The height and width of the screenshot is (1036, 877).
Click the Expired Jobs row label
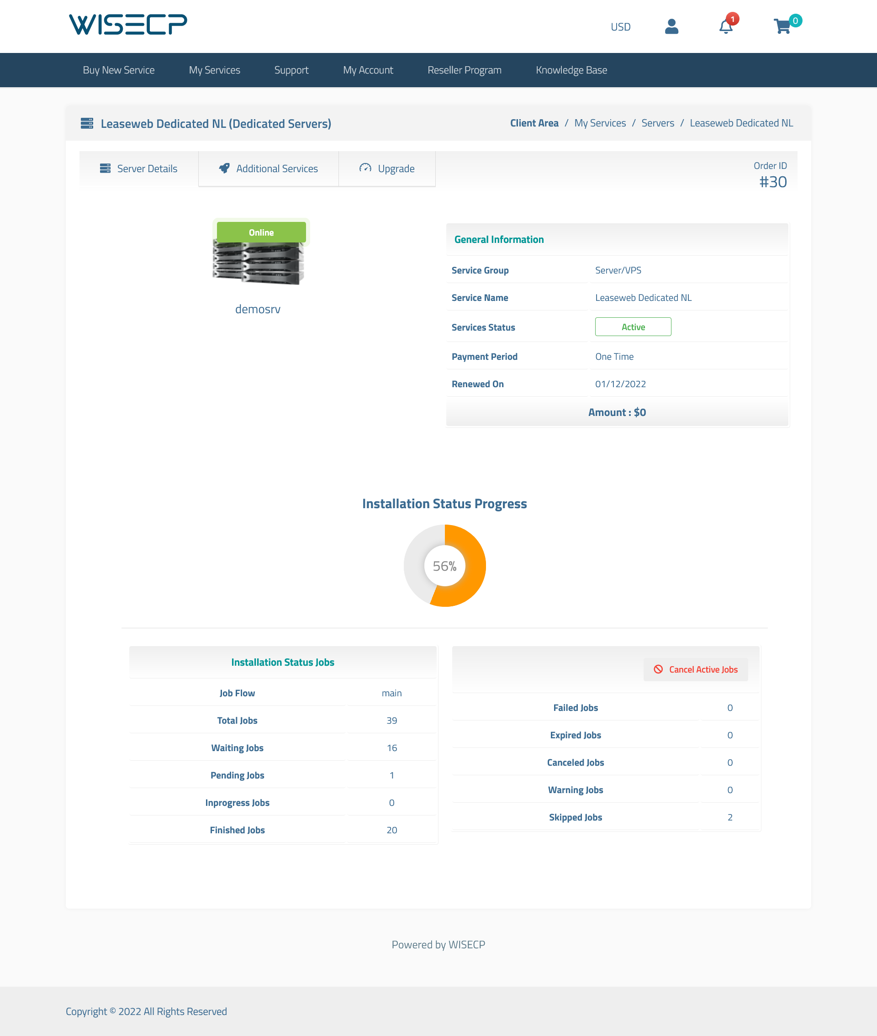tap(576, 735)
